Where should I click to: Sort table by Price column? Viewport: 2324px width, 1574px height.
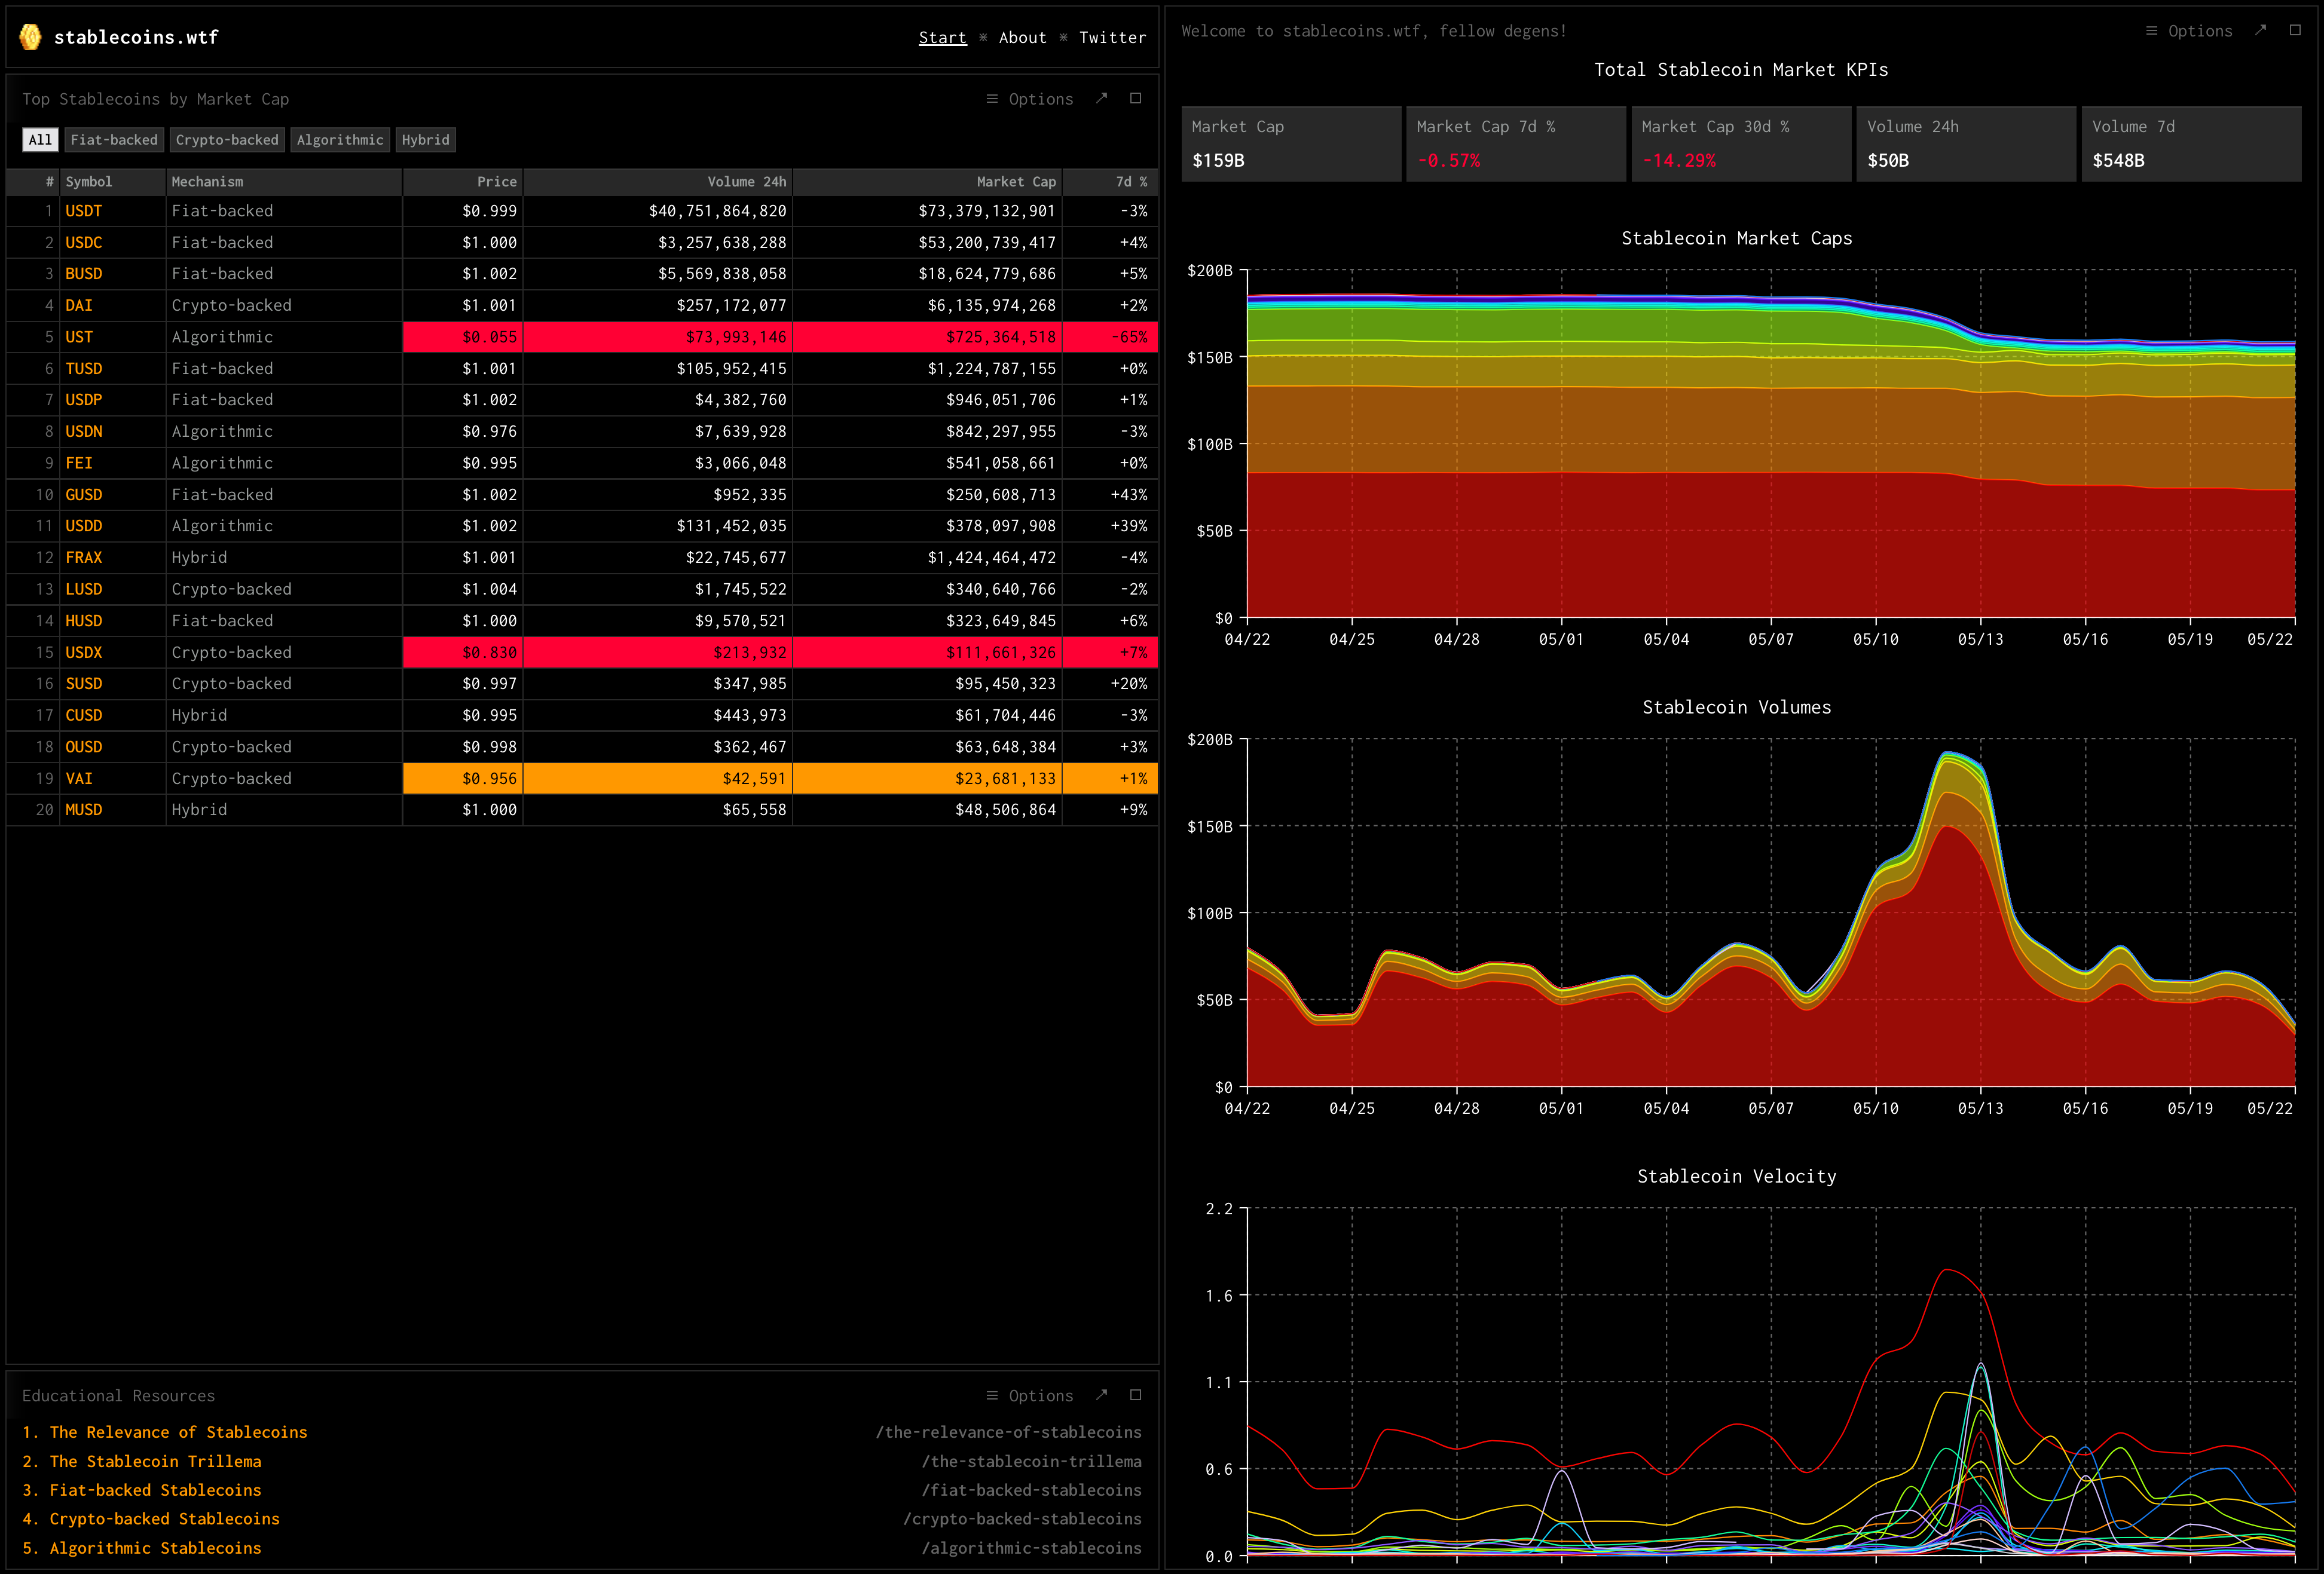463,182
